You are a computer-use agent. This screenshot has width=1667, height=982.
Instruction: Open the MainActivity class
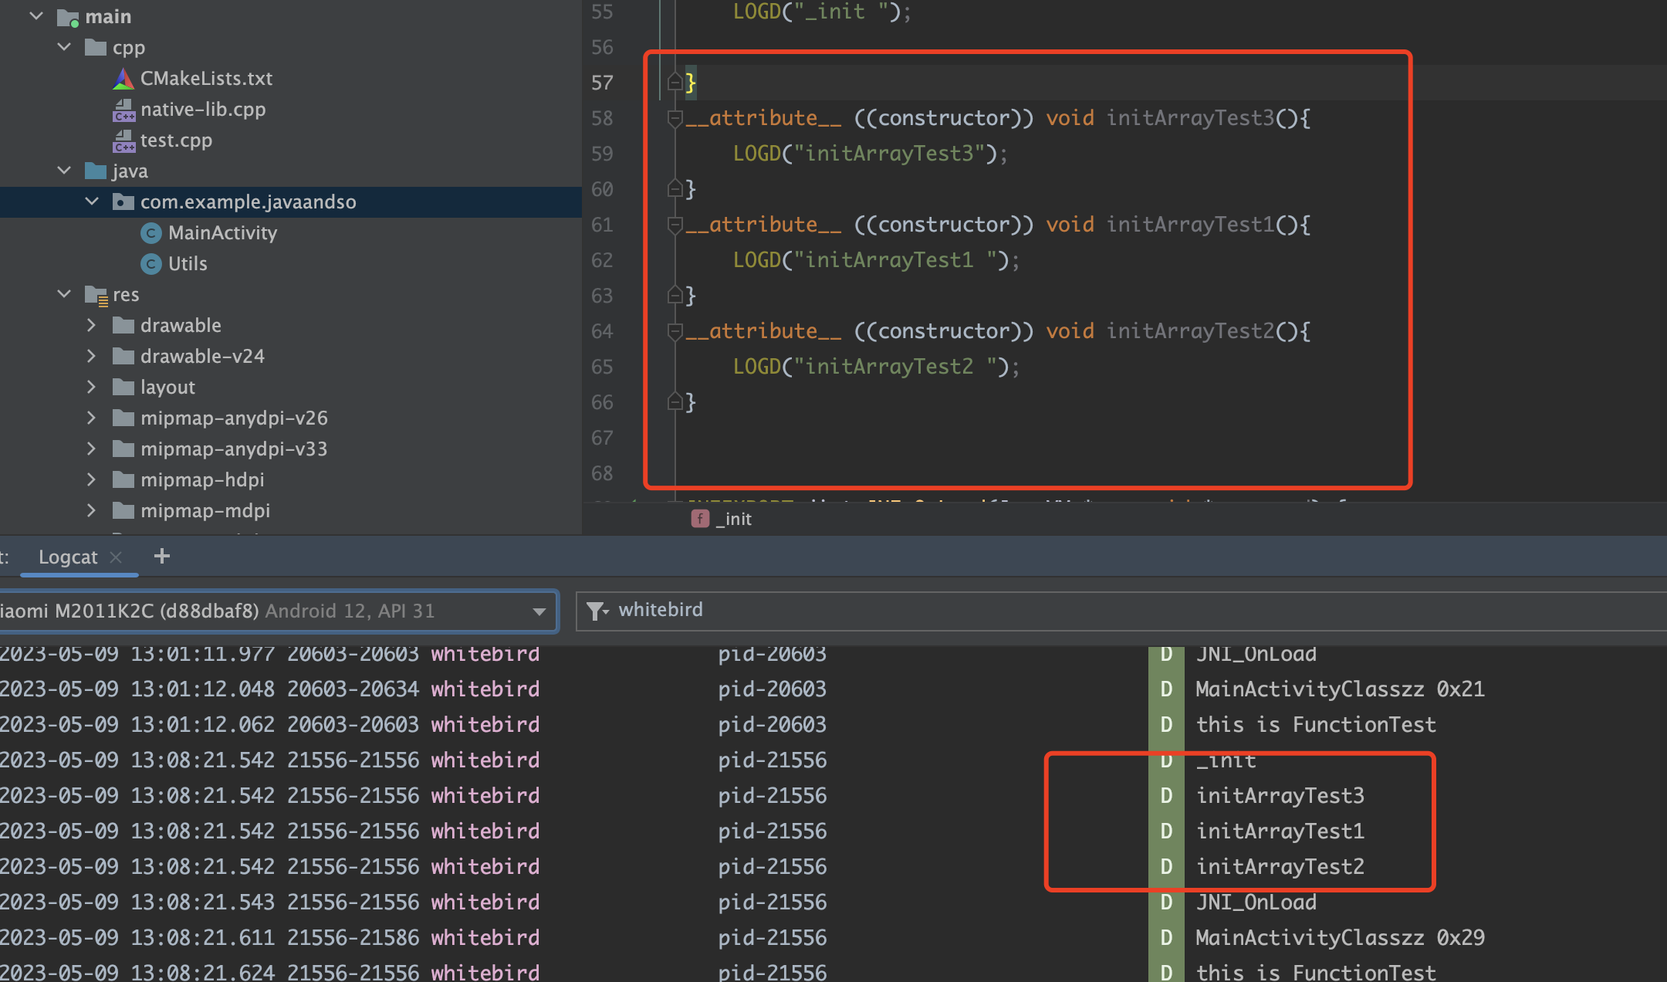point(222,233)
